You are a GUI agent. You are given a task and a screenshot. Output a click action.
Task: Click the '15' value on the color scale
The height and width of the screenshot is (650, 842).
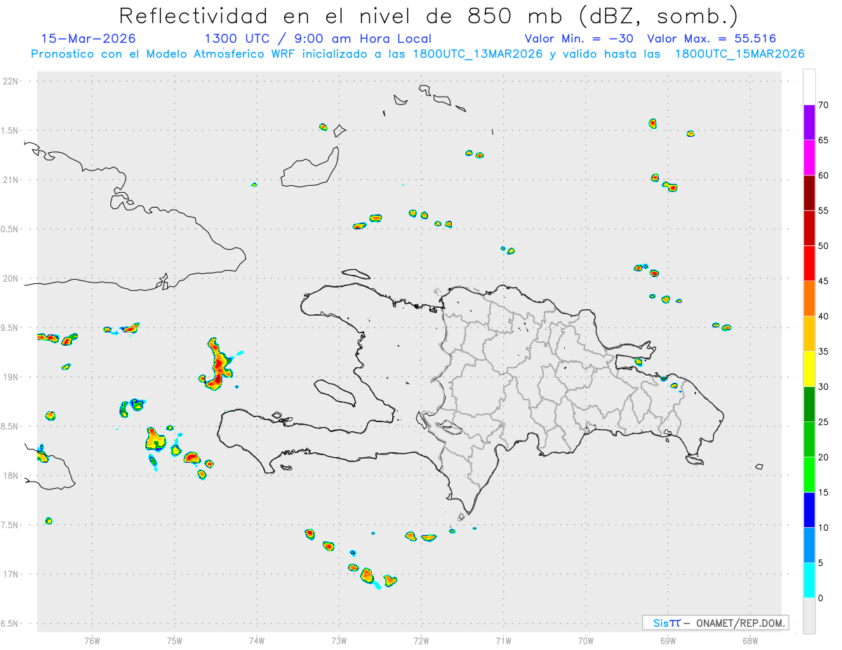tap(823, 492)
